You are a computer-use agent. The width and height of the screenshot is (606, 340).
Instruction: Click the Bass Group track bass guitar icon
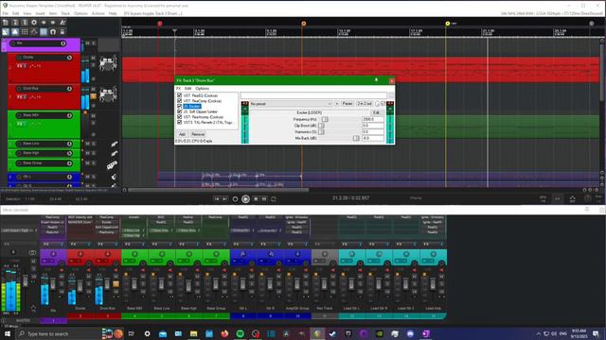[x=112, y=165]
